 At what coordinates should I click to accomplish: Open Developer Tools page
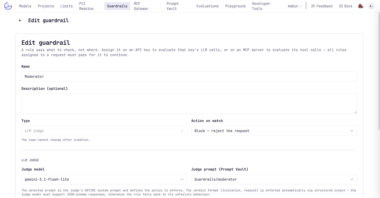coord(261,6)
